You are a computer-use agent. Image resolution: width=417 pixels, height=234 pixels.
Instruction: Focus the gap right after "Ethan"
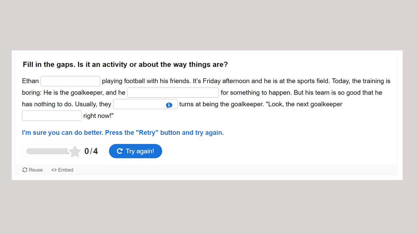coord(70,81)
